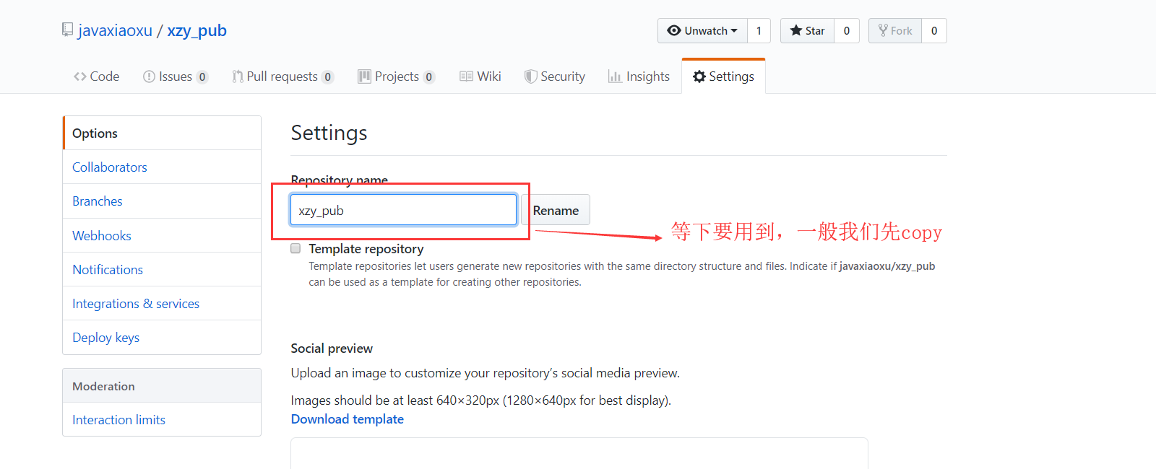Click the Issues counter badge
This screenshot has width=1156, height=469.
click(202, 77)
